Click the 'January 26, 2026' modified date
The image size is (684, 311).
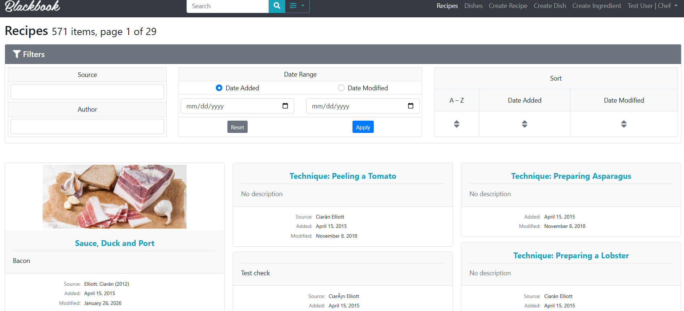(103, 303)
